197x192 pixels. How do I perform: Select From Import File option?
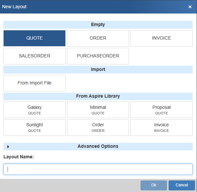pyautogui.click(x=34, y=83)
